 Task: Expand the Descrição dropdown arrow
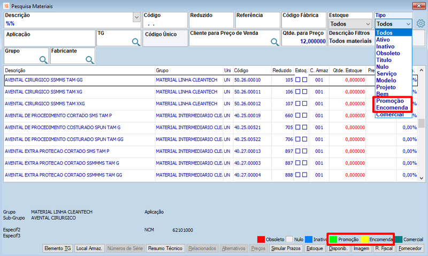[x=137, y=18]
